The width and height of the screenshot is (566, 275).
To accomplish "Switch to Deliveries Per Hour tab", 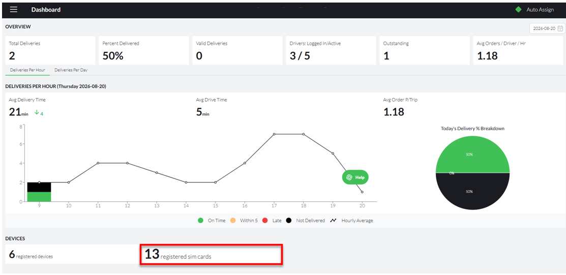I will point(27,70).
